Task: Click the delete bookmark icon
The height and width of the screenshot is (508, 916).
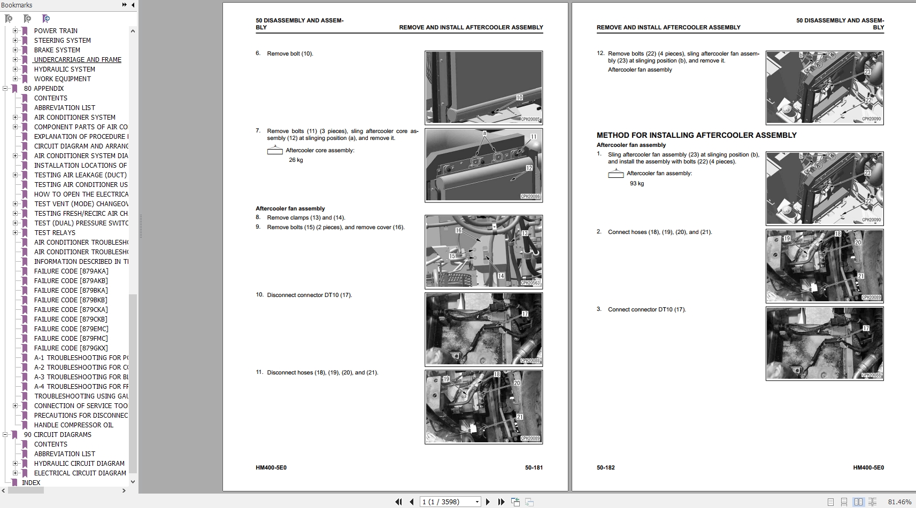Action: click(9, 19)
